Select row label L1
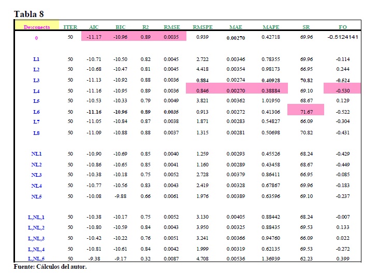378x276 pixels. click(x=36, y=59)
